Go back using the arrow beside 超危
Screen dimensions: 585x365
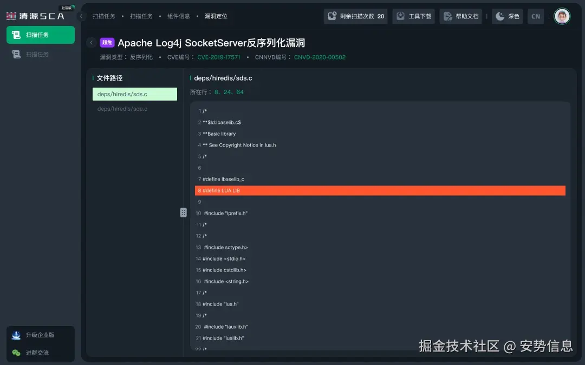click(x=92, y=43)
